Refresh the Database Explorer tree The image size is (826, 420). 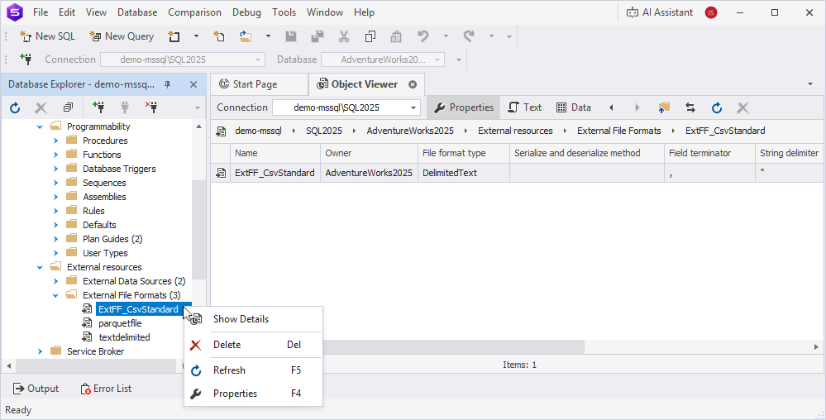[15, 108]
